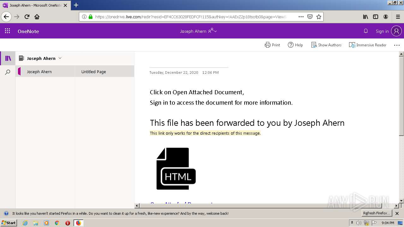
Task: Click the Sign in link
Action: pos(382,31)
